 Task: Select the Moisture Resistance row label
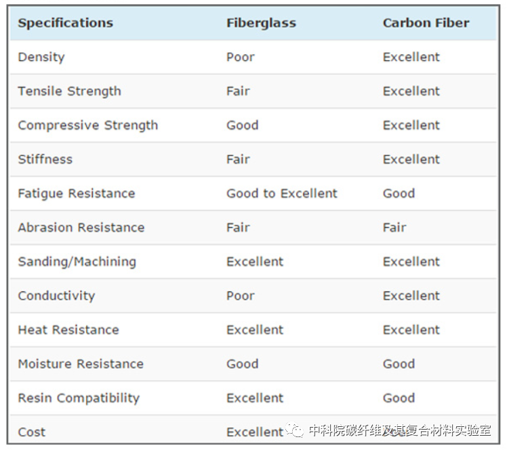tap(81, 364)
